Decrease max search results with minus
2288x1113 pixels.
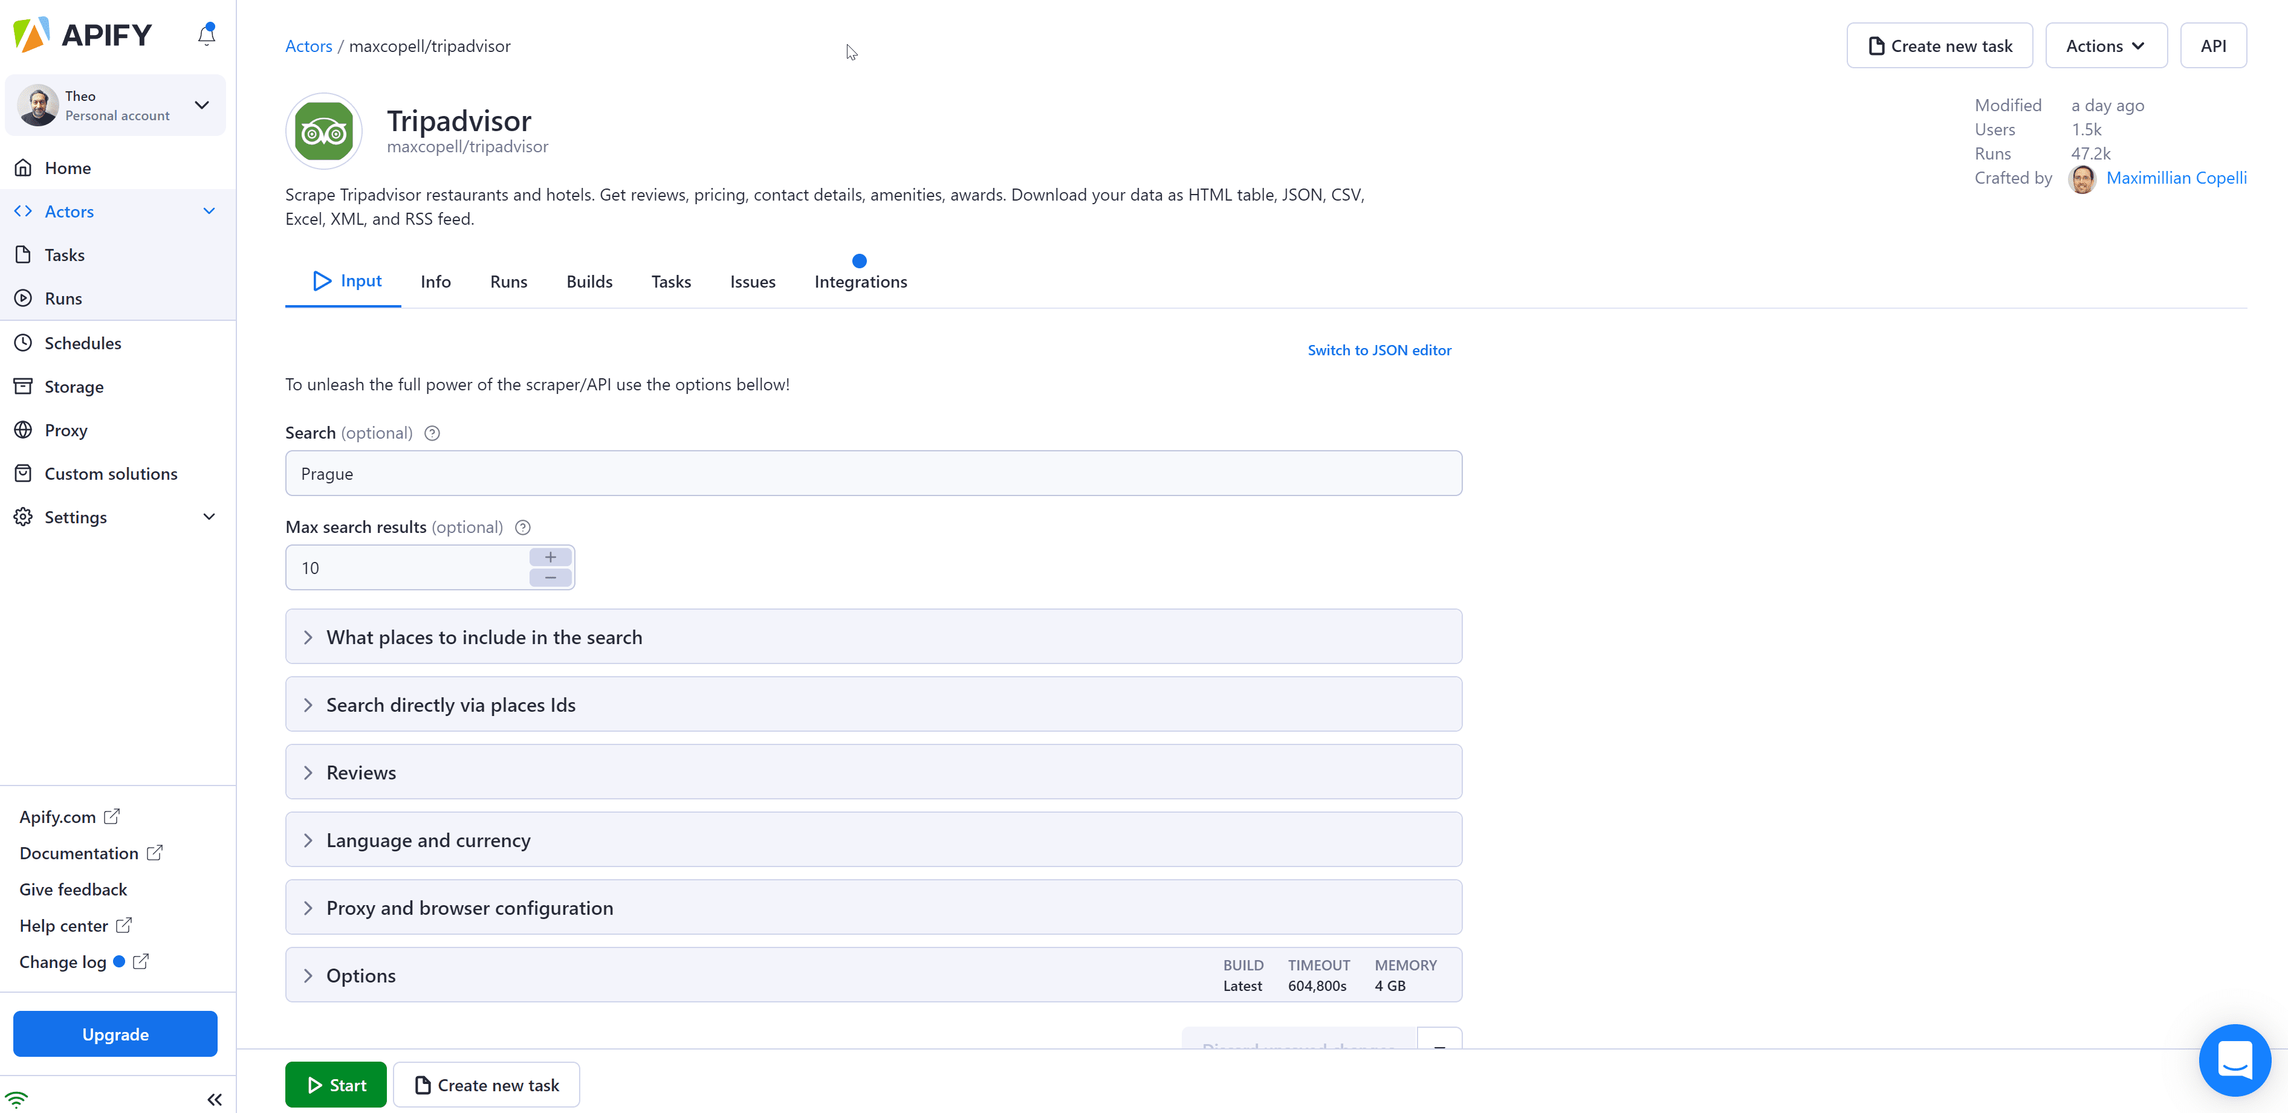point(551,578)
